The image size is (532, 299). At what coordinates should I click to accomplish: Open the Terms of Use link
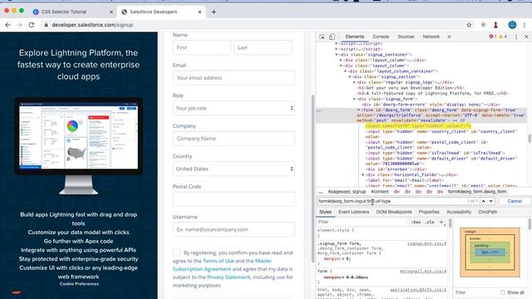tap(218, 261)
